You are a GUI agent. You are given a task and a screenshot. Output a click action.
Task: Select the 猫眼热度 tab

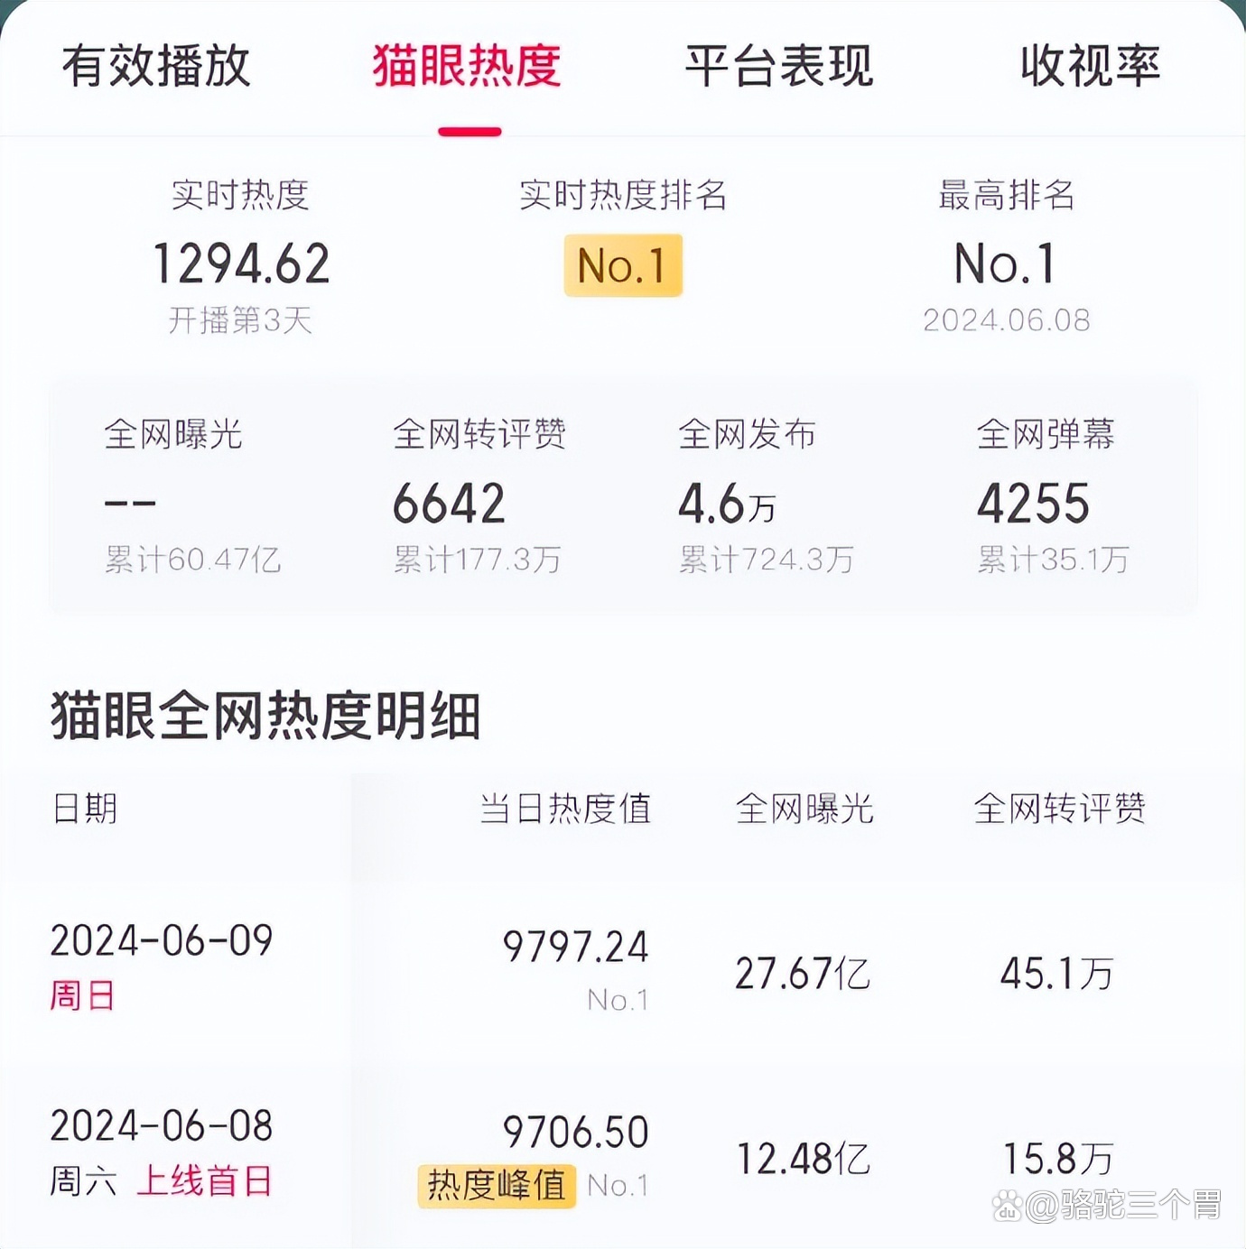tap(467, 66)
